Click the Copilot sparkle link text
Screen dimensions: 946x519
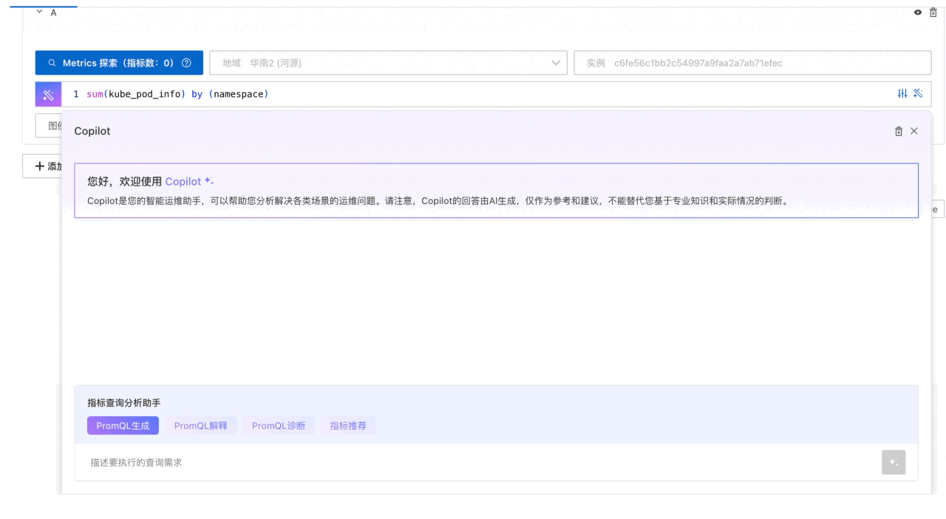(189, 181)
